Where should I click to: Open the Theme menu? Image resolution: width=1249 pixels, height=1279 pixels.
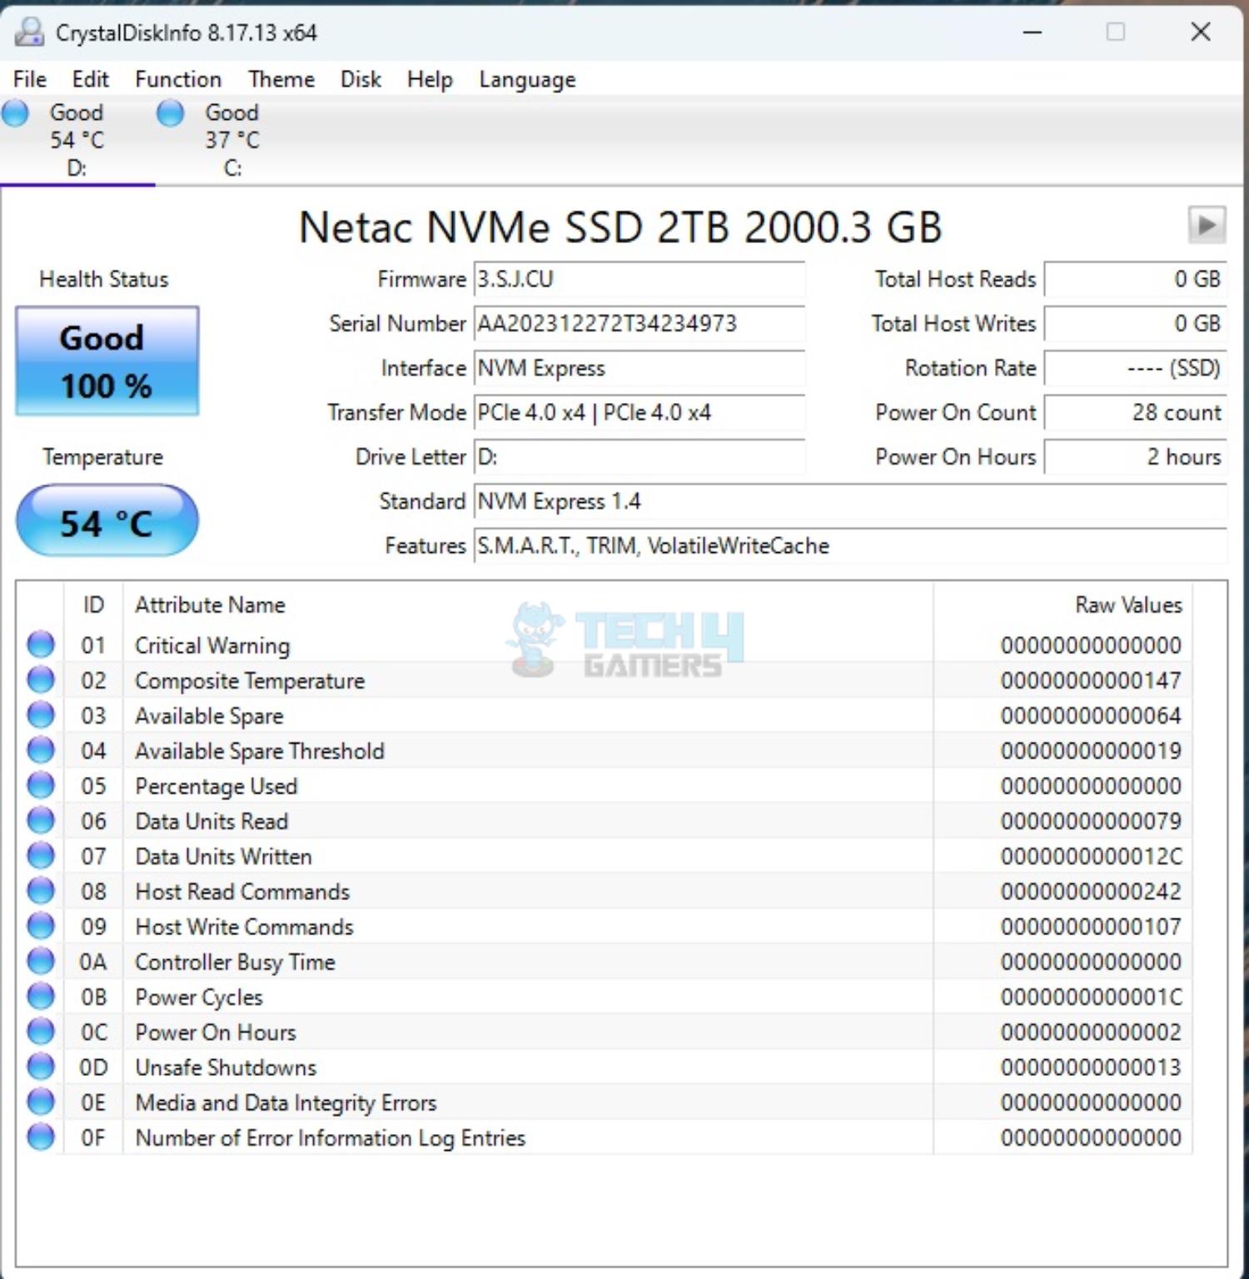(x=281, y=79)
